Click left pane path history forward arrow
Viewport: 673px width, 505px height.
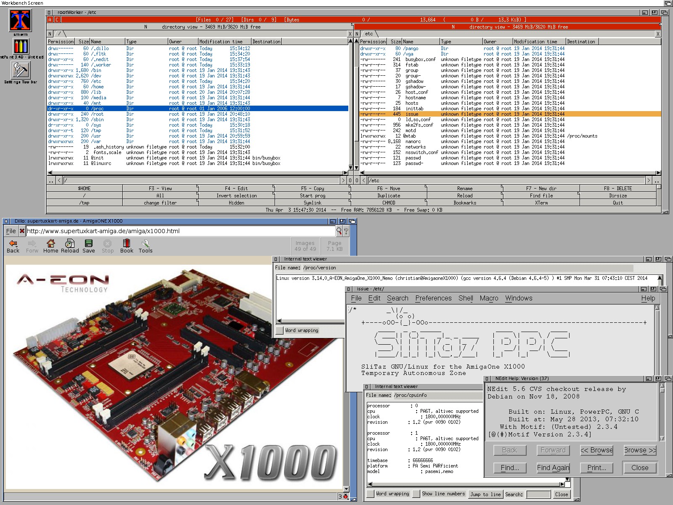coord(343,181)
